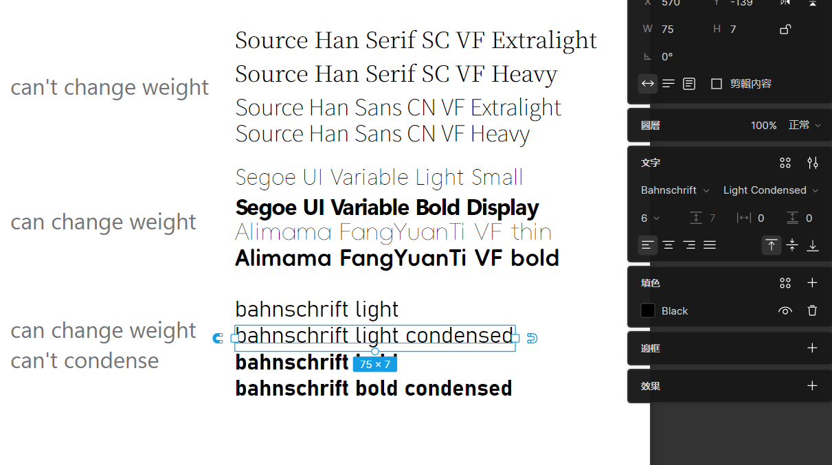Add a new effect (效果)
This screenshot has height=465, width=832.
tap(812, 386)
